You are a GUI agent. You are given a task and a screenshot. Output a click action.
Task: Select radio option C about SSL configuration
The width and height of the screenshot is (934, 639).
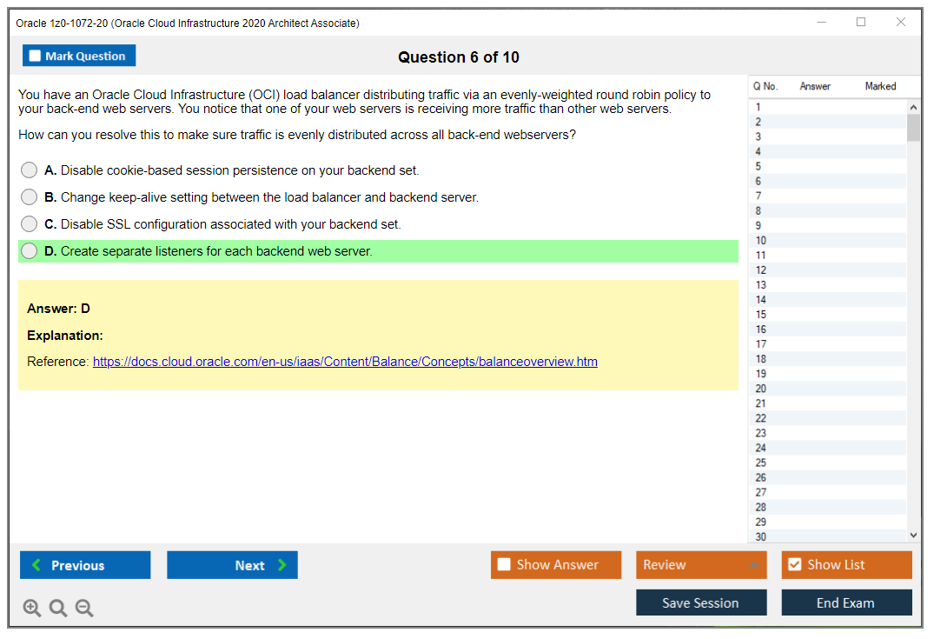tap(30, 224)
